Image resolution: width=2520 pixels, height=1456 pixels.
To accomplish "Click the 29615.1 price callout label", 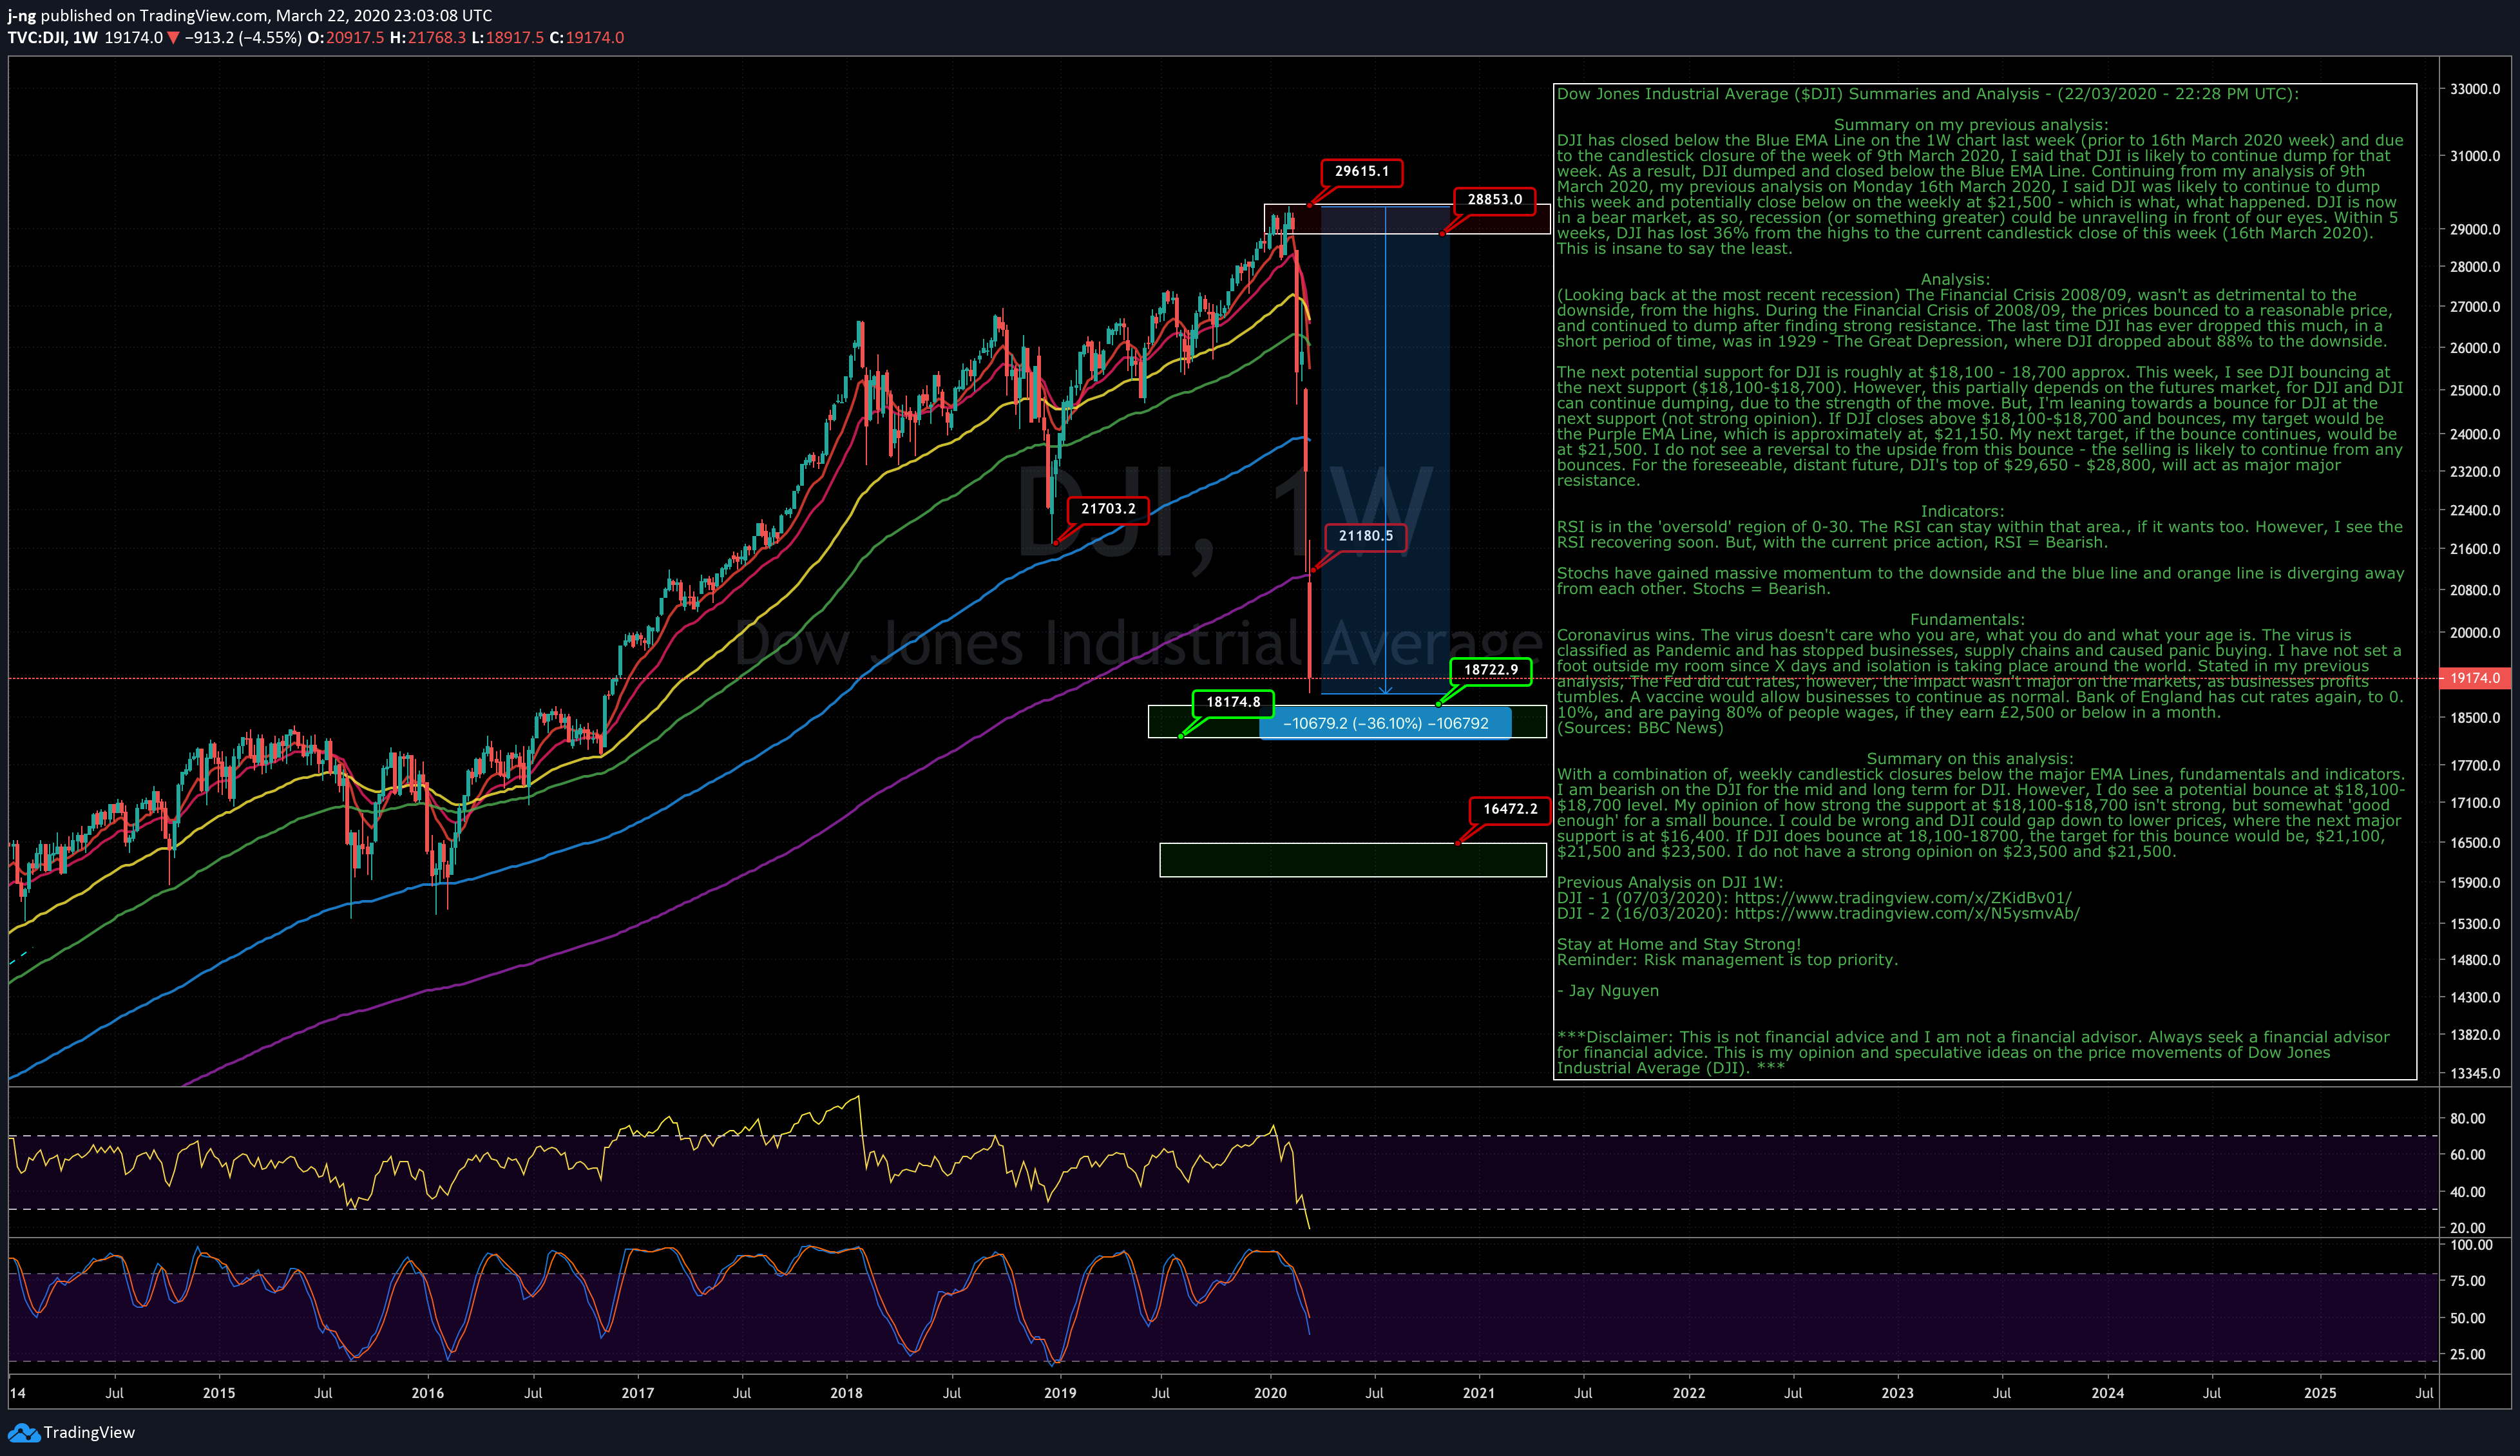I will pos(1362,172).
